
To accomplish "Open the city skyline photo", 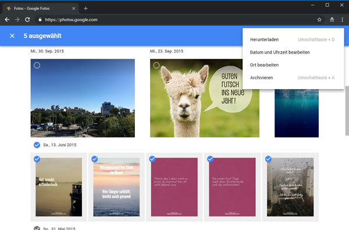I will point(83,98).
